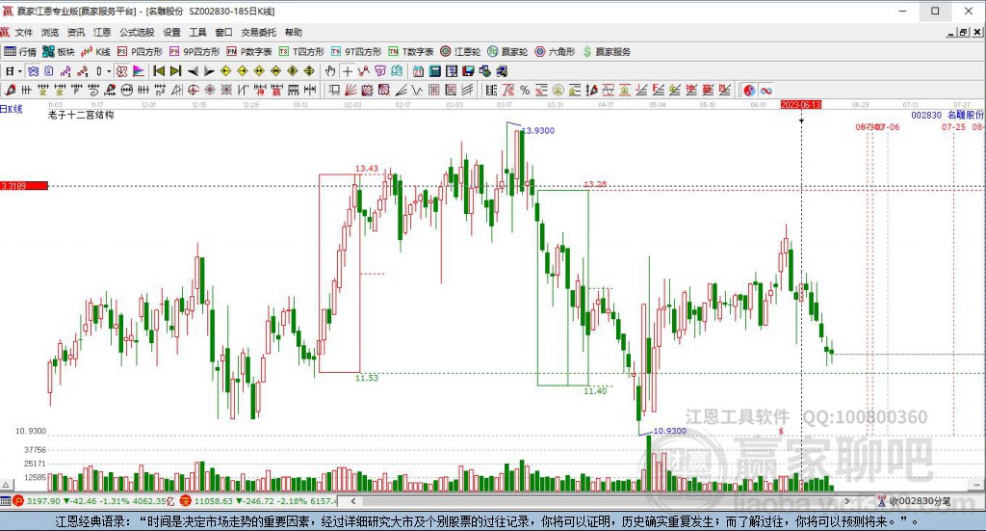986x531 pixels.
Task: Click the 老子十二宫结构 chart label
Action: (x=81, y=115)
